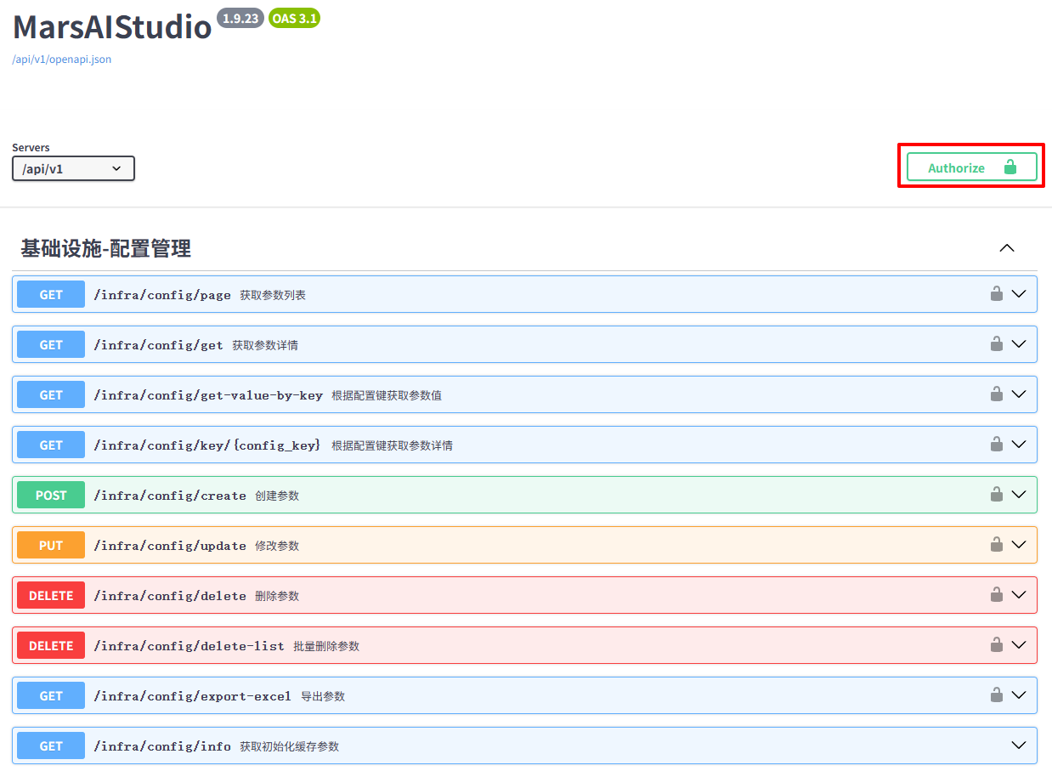Open the /api/v1/openapi.json link
Viewport: 1052px width, 771px height.
coord(61,60)
